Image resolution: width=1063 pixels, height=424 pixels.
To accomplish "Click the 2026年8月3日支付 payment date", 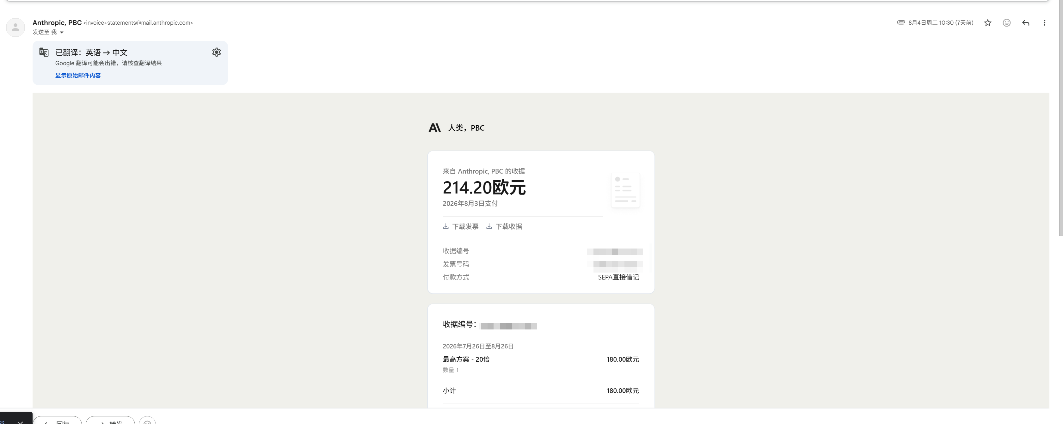I will [470, 204].
